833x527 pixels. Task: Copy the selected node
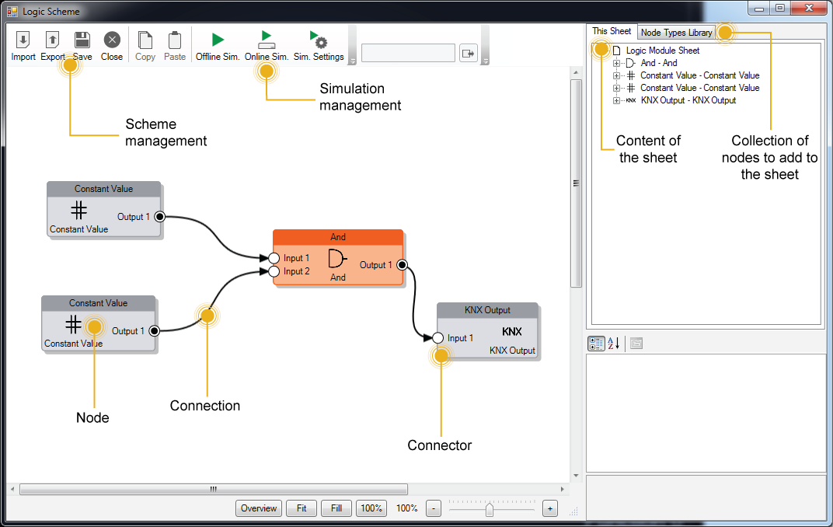pos(145,46)
